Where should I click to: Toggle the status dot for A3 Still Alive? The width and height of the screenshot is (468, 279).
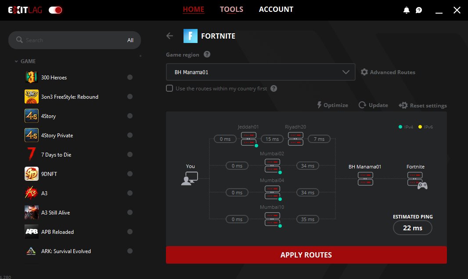130,212
